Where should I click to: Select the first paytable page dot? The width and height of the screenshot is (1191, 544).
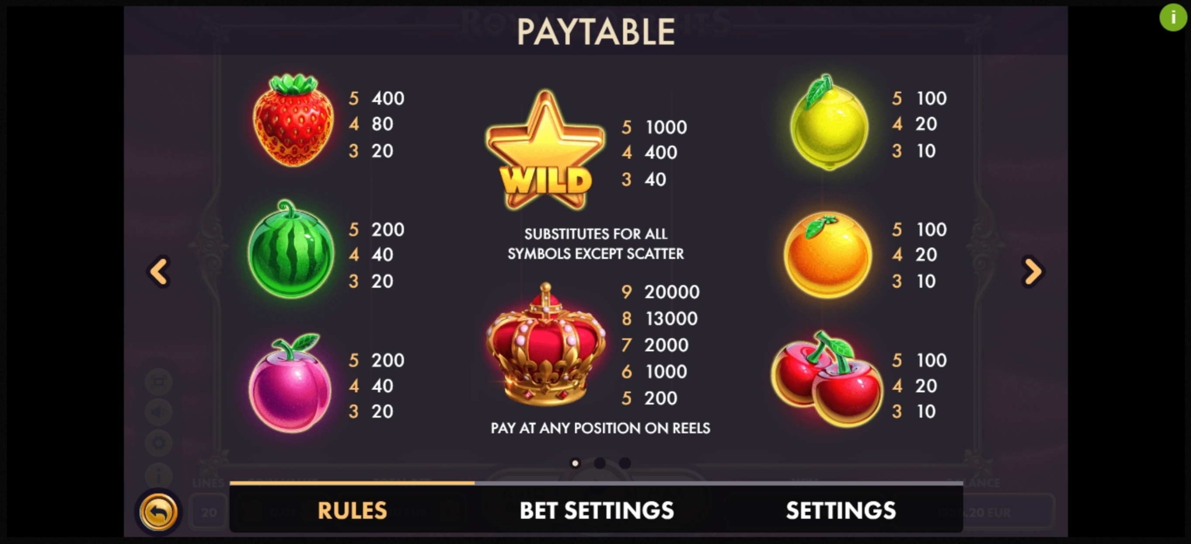pos(575,463)
